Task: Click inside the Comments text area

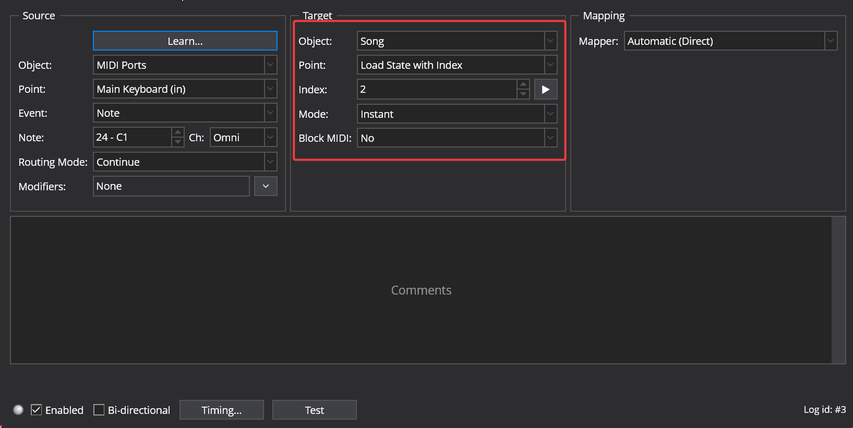Action: pos(421,290)
